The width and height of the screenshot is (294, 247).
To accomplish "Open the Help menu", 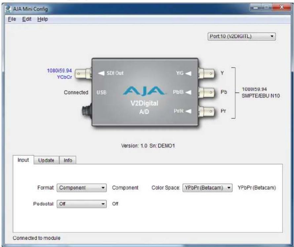I will click(x=43, y=19).
